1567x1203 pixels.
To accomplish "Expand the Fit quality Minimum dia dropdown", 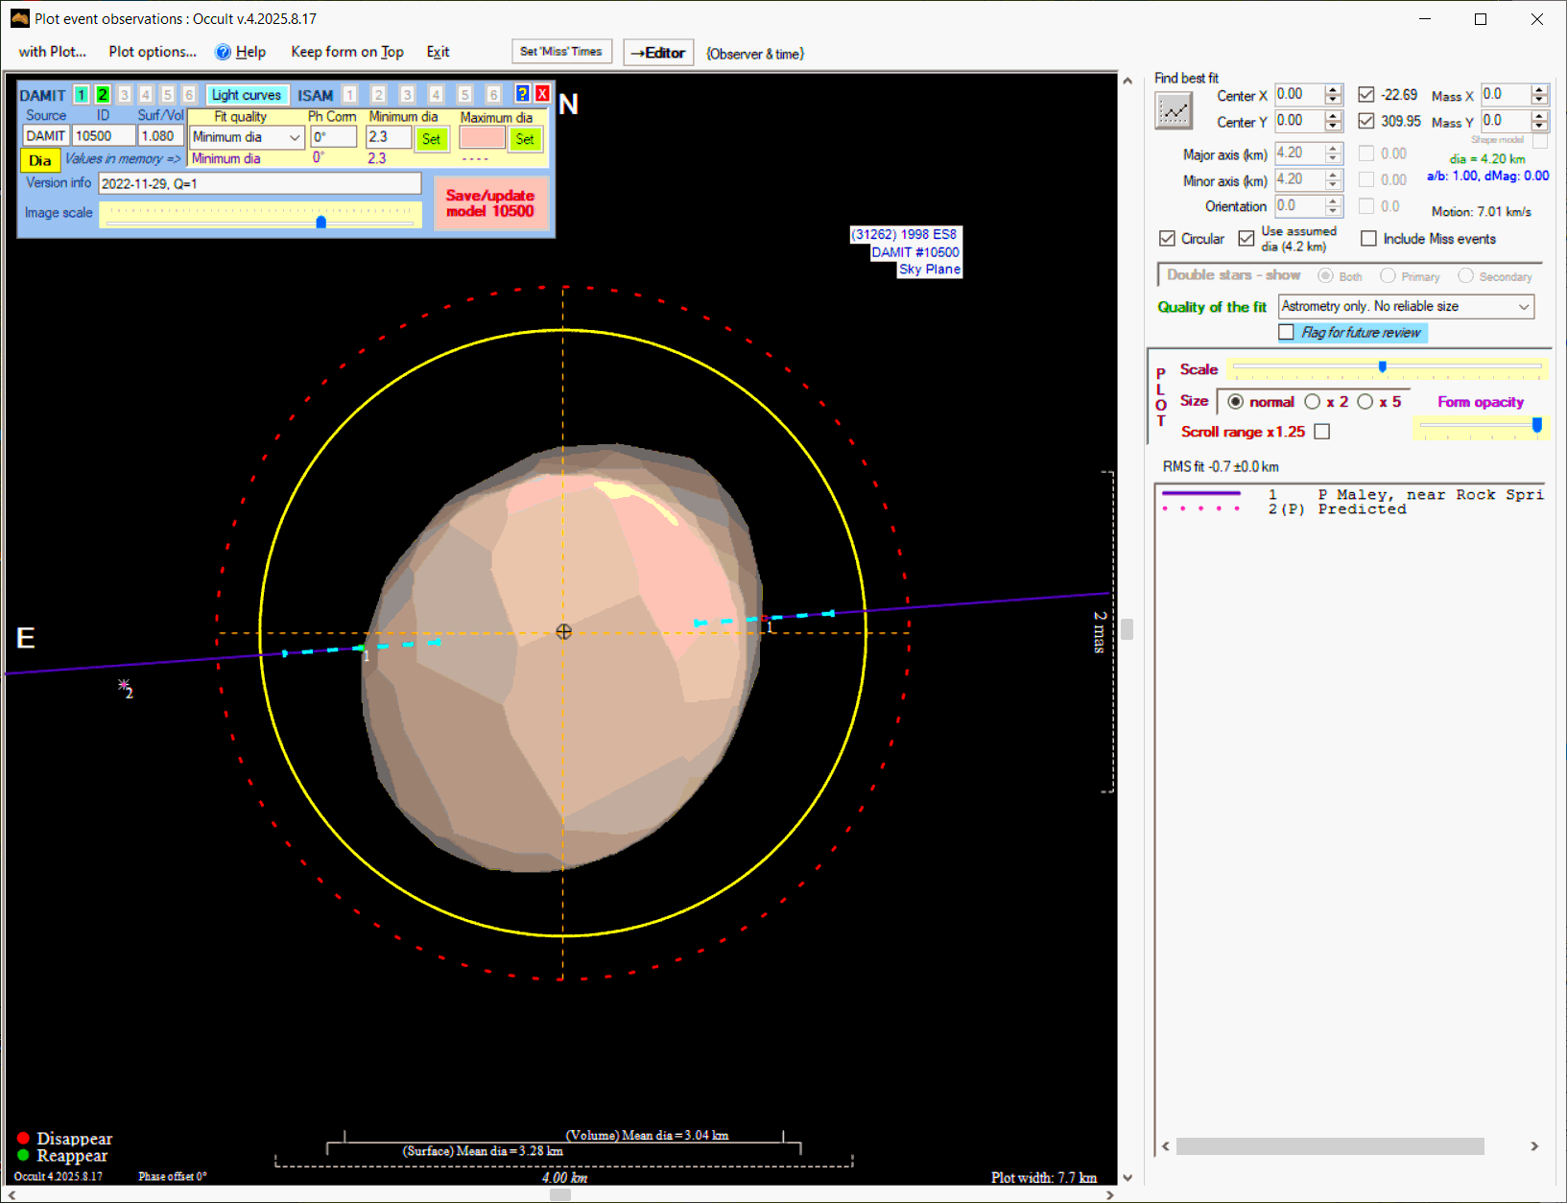I will pos(295,137).
